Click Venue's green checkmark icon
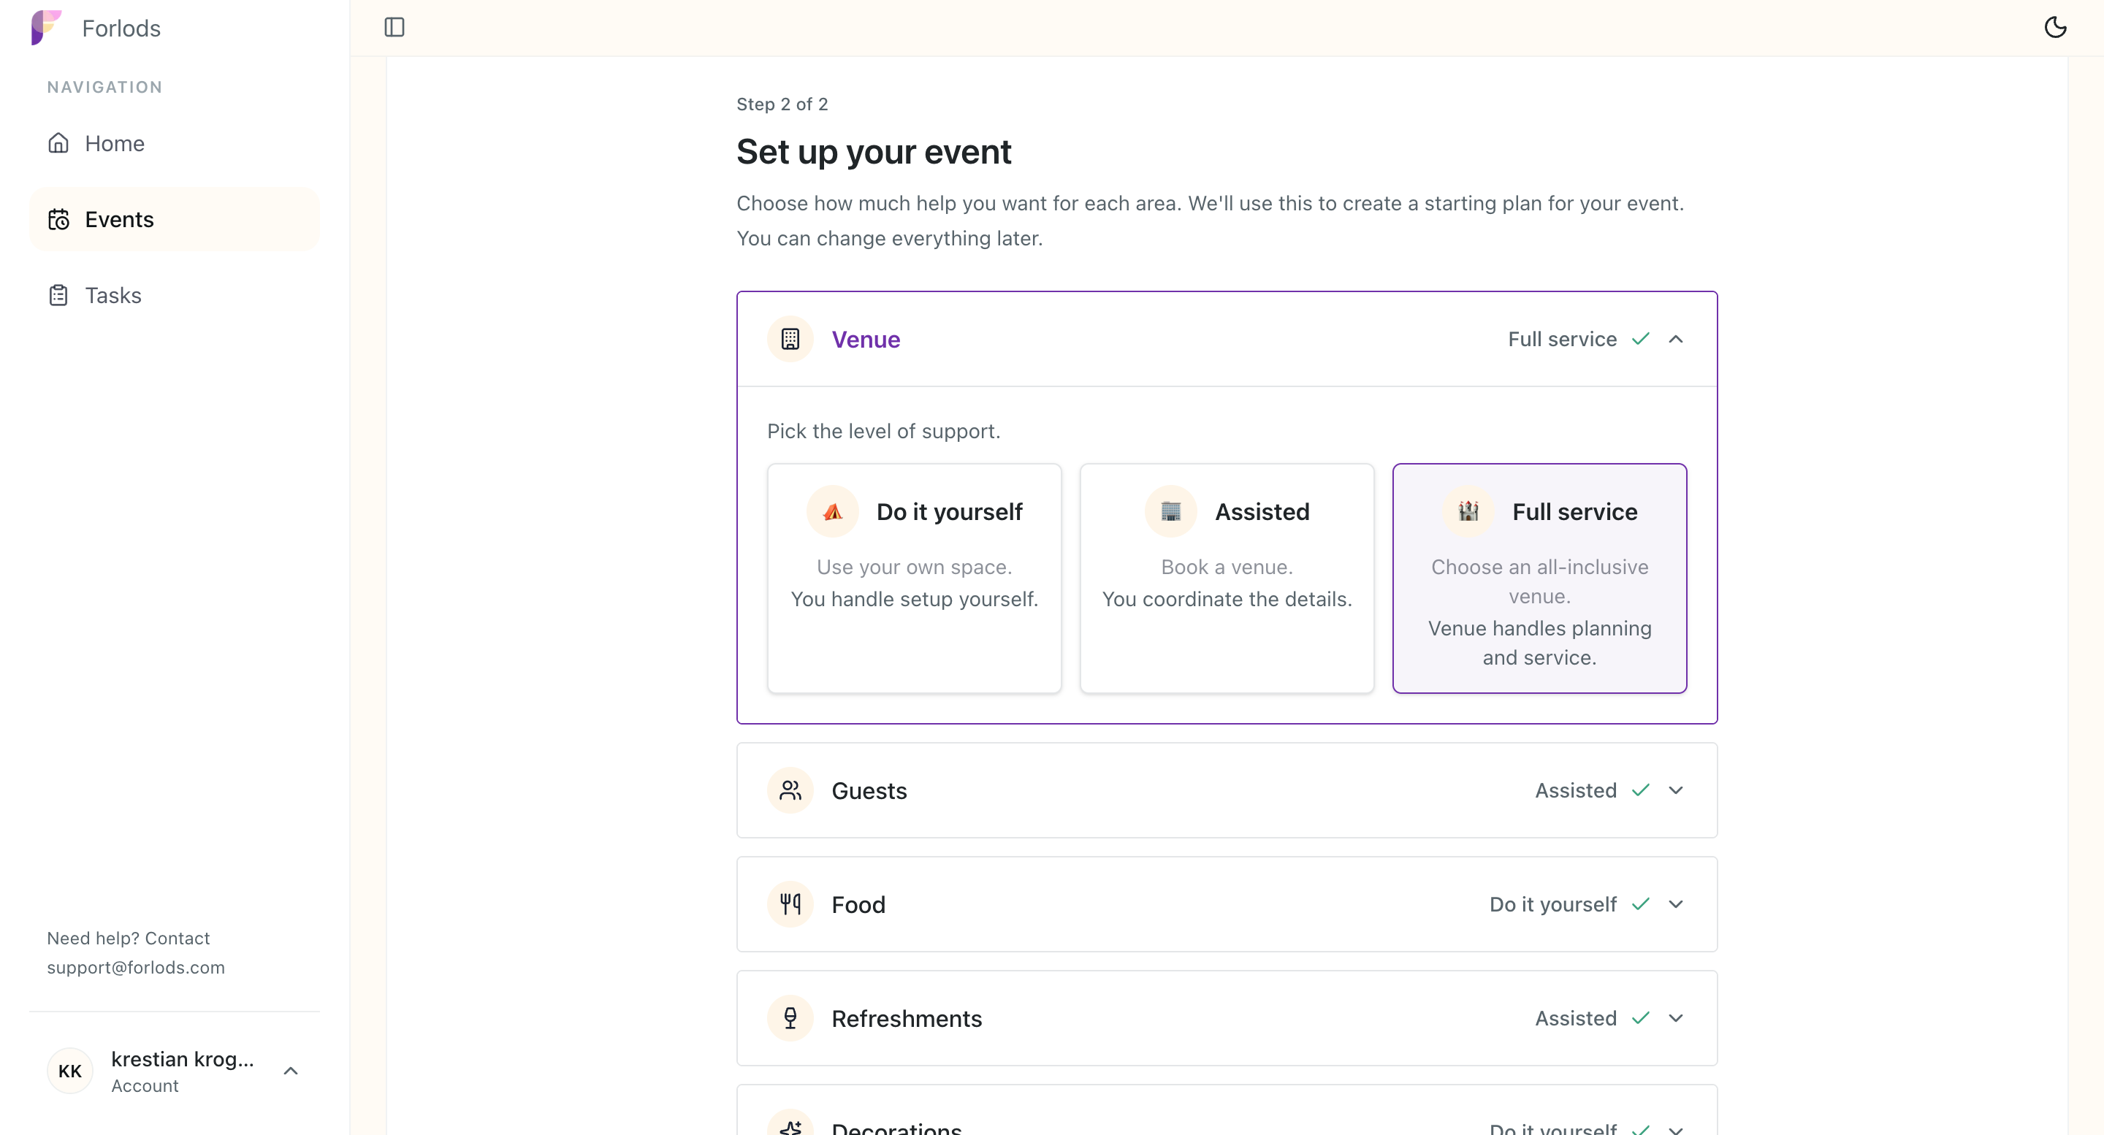The image size is (2104, 1135). coord(1640,339)
